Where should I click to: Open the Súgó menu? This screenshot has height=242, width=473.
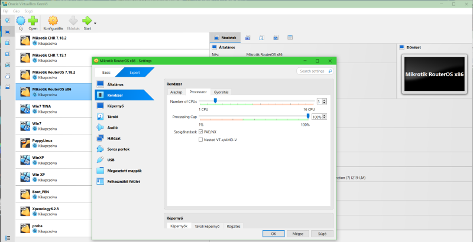click(x=28, y=11)
